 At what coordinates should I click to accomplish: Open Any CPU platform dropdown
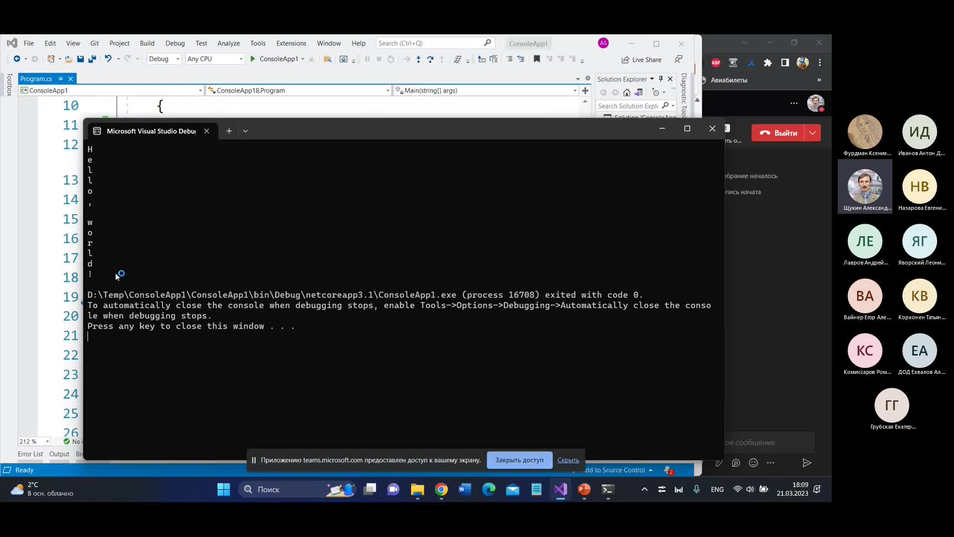(x=215, y=59)
